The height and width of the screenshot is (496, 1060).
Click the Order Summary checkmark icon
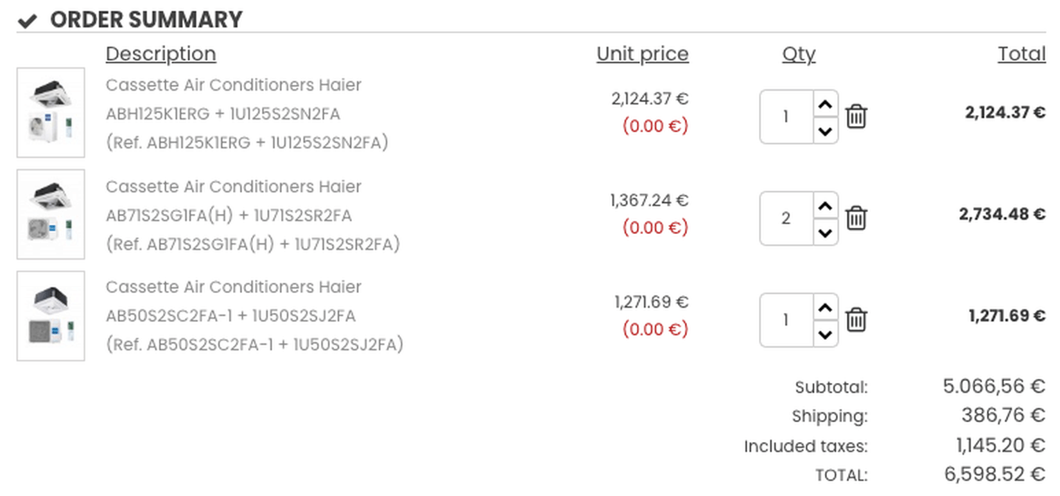point(27,21)
